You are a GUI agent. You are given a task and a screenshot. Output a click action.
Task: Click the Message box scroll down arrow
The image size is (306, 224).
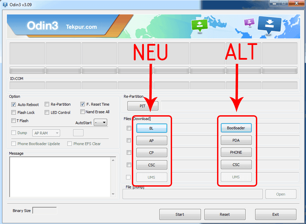coord(113,194)
